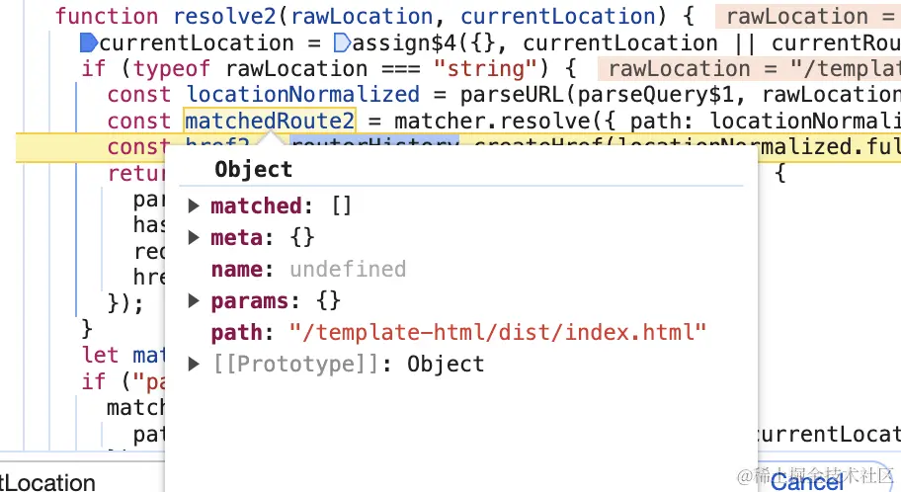Image resolution: width=901 pixels, height=492 pixels.
Task: Click the outlined step marker before assign$4
Action: pos(342,42)
